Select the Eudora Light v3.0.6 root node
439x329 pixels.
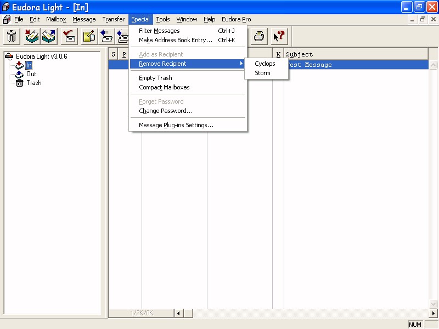pyautogui.click(x=42, y=56)
